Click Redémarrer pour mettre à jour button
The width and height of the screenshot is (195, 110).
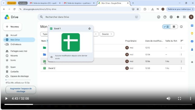tap(180, 9)
